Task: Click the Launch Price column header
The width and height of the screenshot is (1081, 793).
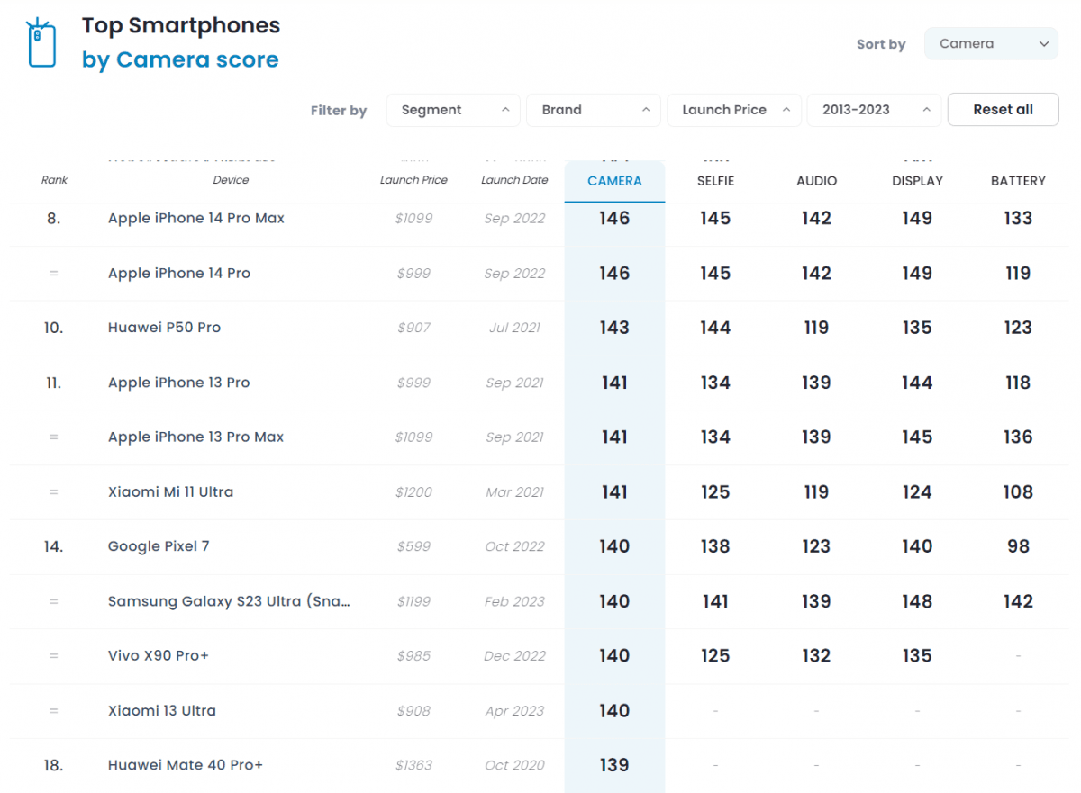Action: click(413, 180)
